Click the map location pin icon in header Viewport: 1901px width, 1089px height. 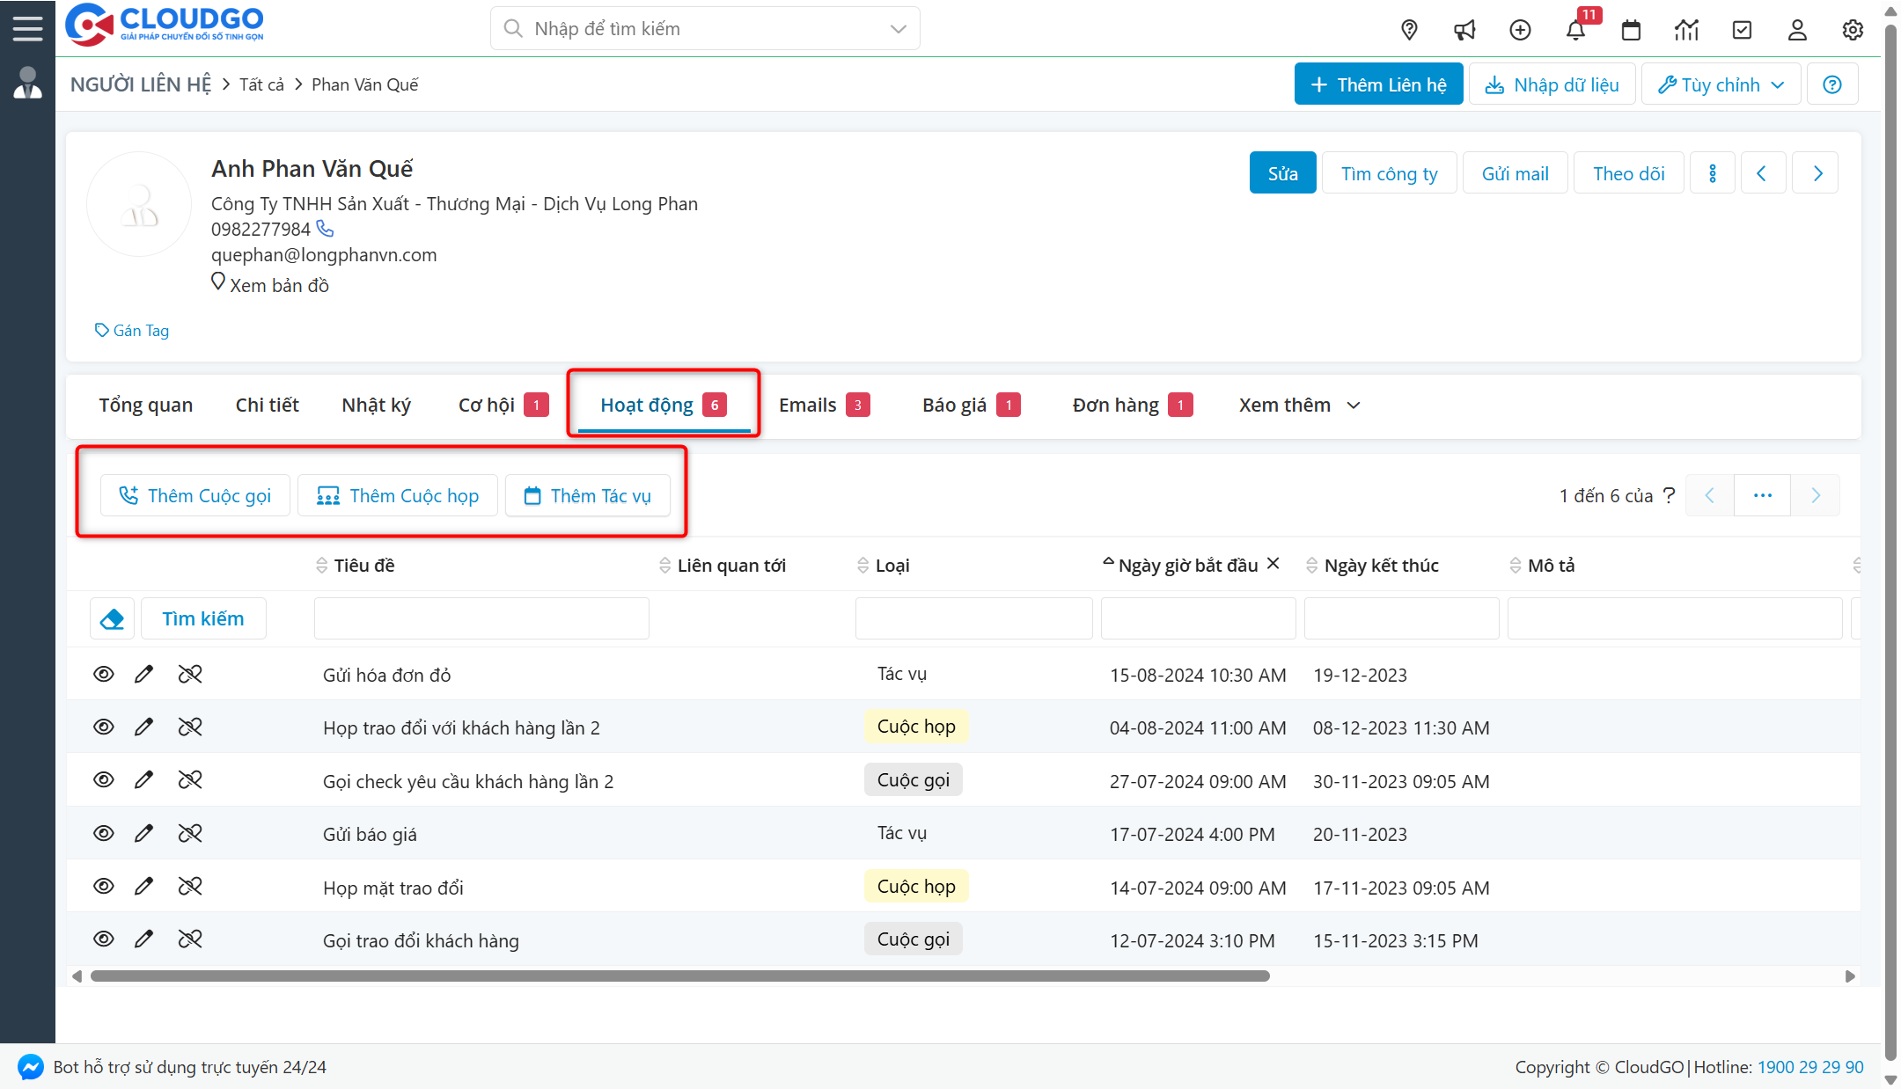click(x=1409, y=30)
